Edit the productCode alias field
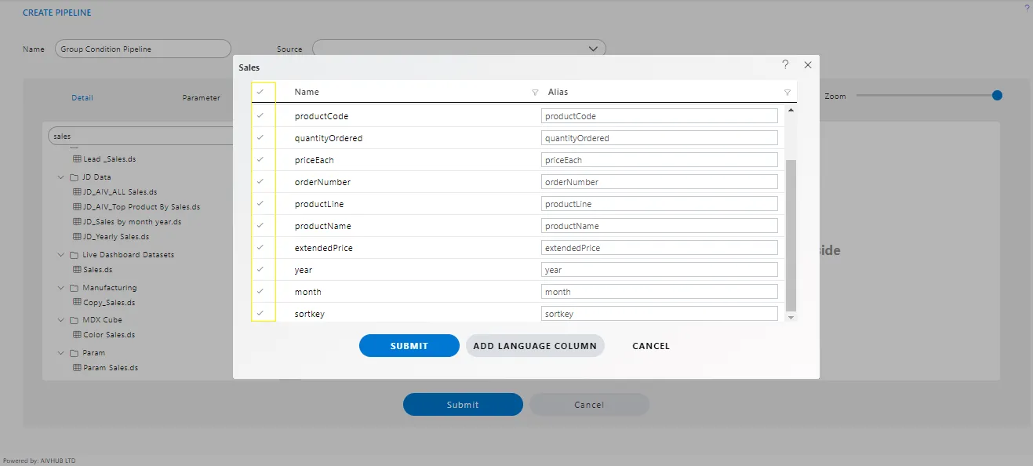This screenshot has width=1033, height=466. click(x=660, y=116)
